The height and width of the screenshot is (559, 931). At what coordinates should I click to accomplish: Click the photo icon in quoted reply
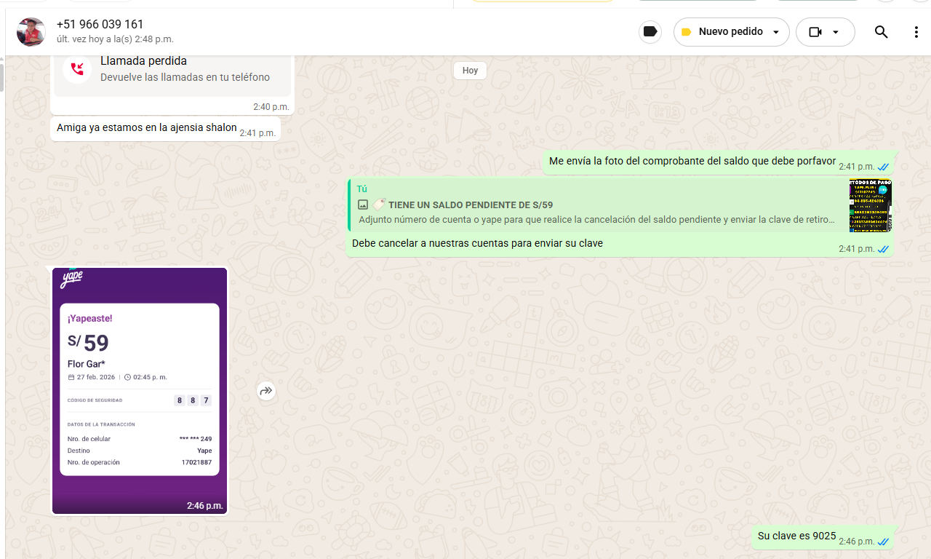pos(363,205)
